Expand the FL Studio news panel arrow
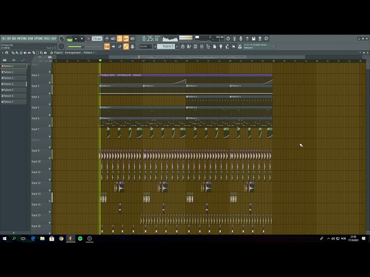This screenshot has width=370, height=277. tap(273, 46)
